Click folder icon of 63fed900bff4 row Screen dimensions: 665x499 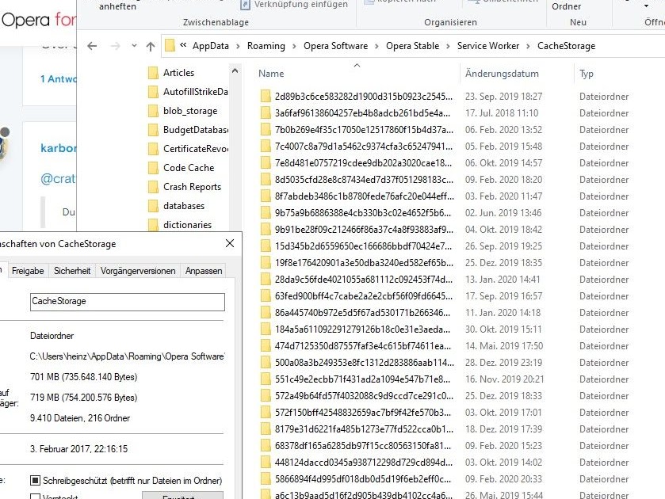coord(266,296)
